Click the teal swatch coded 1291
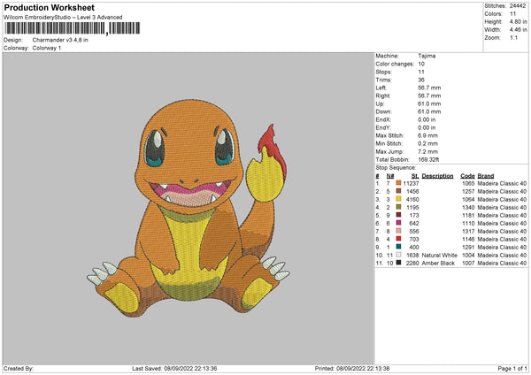This screenshot has width=531, height=375. (397, 247)
